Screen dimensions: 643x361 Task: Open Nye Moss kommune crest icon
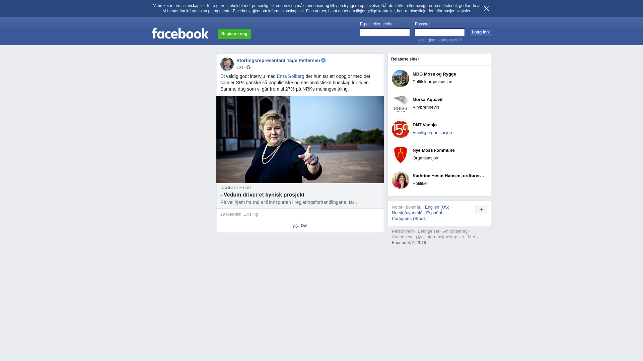click(401, 155)
